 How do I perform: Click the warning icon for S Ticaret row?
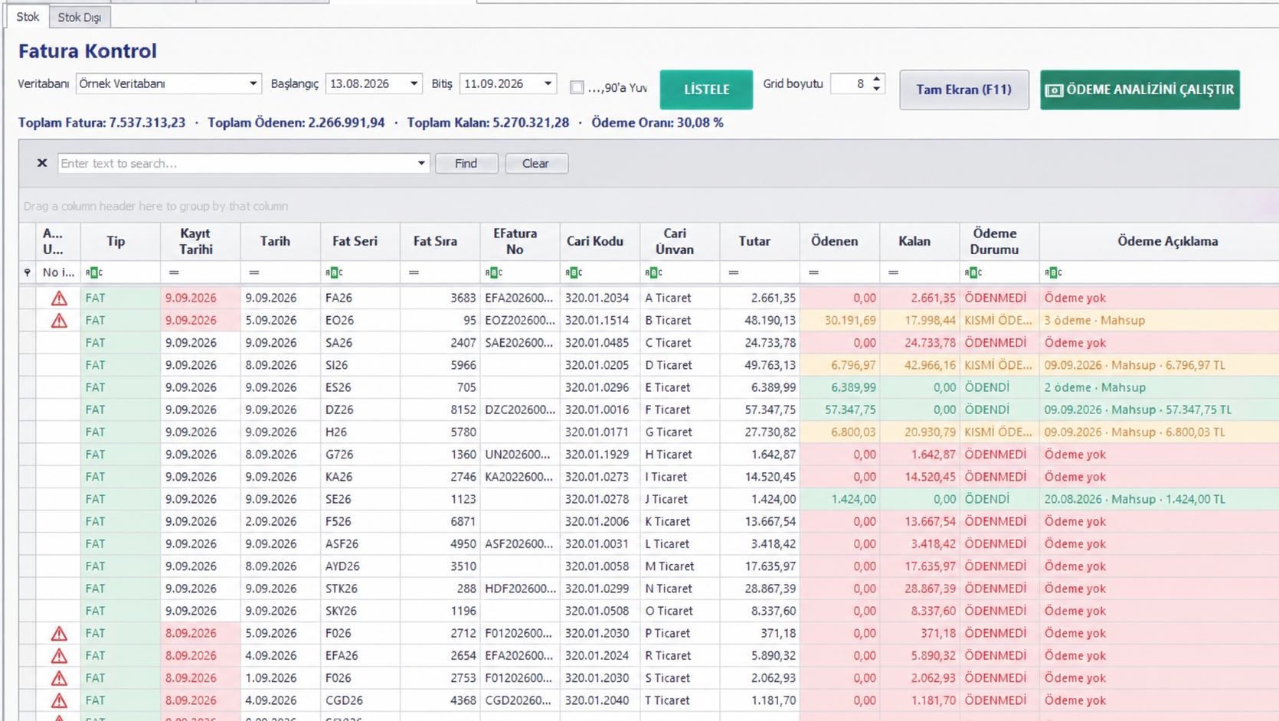tap(59, 678)
